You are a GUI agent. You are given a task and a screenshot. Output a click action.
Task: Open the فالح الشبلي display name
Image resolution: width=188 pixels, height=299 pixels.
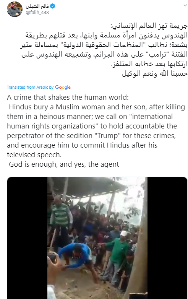37,6
